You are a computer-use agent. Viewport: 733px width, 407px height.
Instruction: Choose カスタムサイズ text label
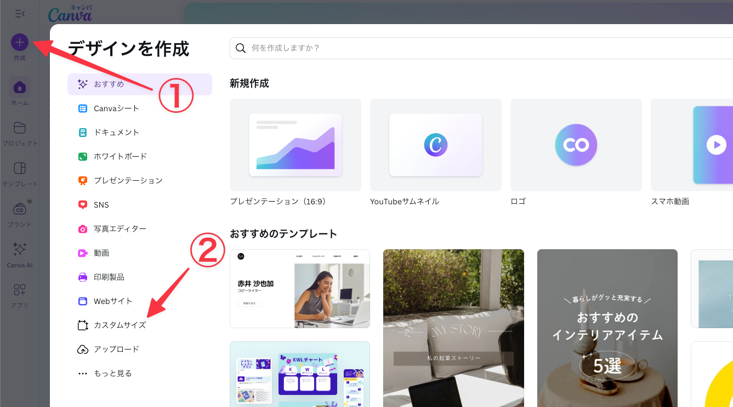tap(120, 325)
